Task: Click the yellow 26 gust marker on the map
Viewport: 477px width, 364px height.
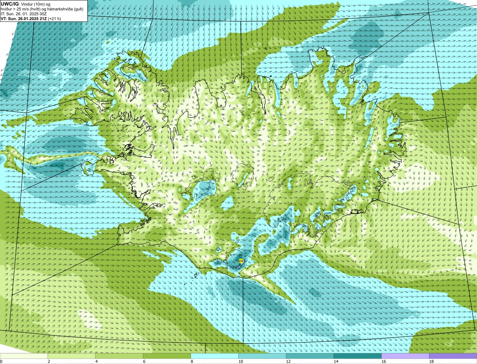Action: coord(241,261)
